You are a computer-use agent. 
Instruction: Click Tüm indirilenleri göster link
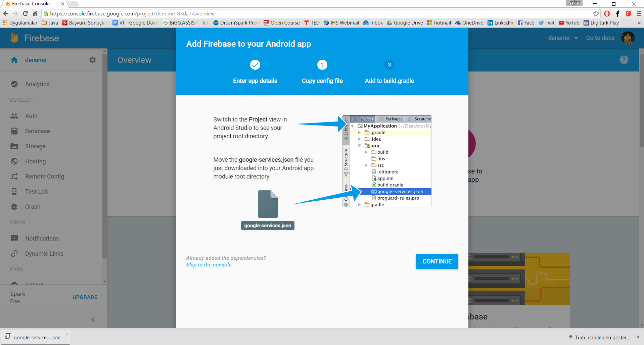602,337
